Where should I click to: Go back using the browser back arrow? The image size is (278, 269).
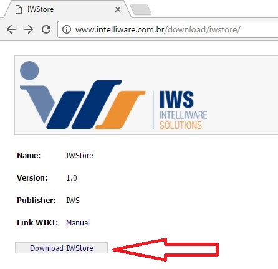(11, 29)
